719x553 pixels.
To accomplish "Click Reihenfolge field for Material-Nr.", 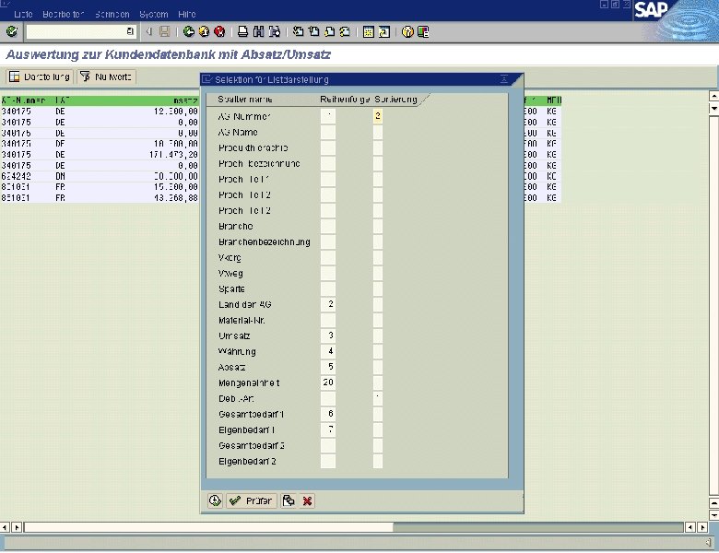I will coord(328,320).
